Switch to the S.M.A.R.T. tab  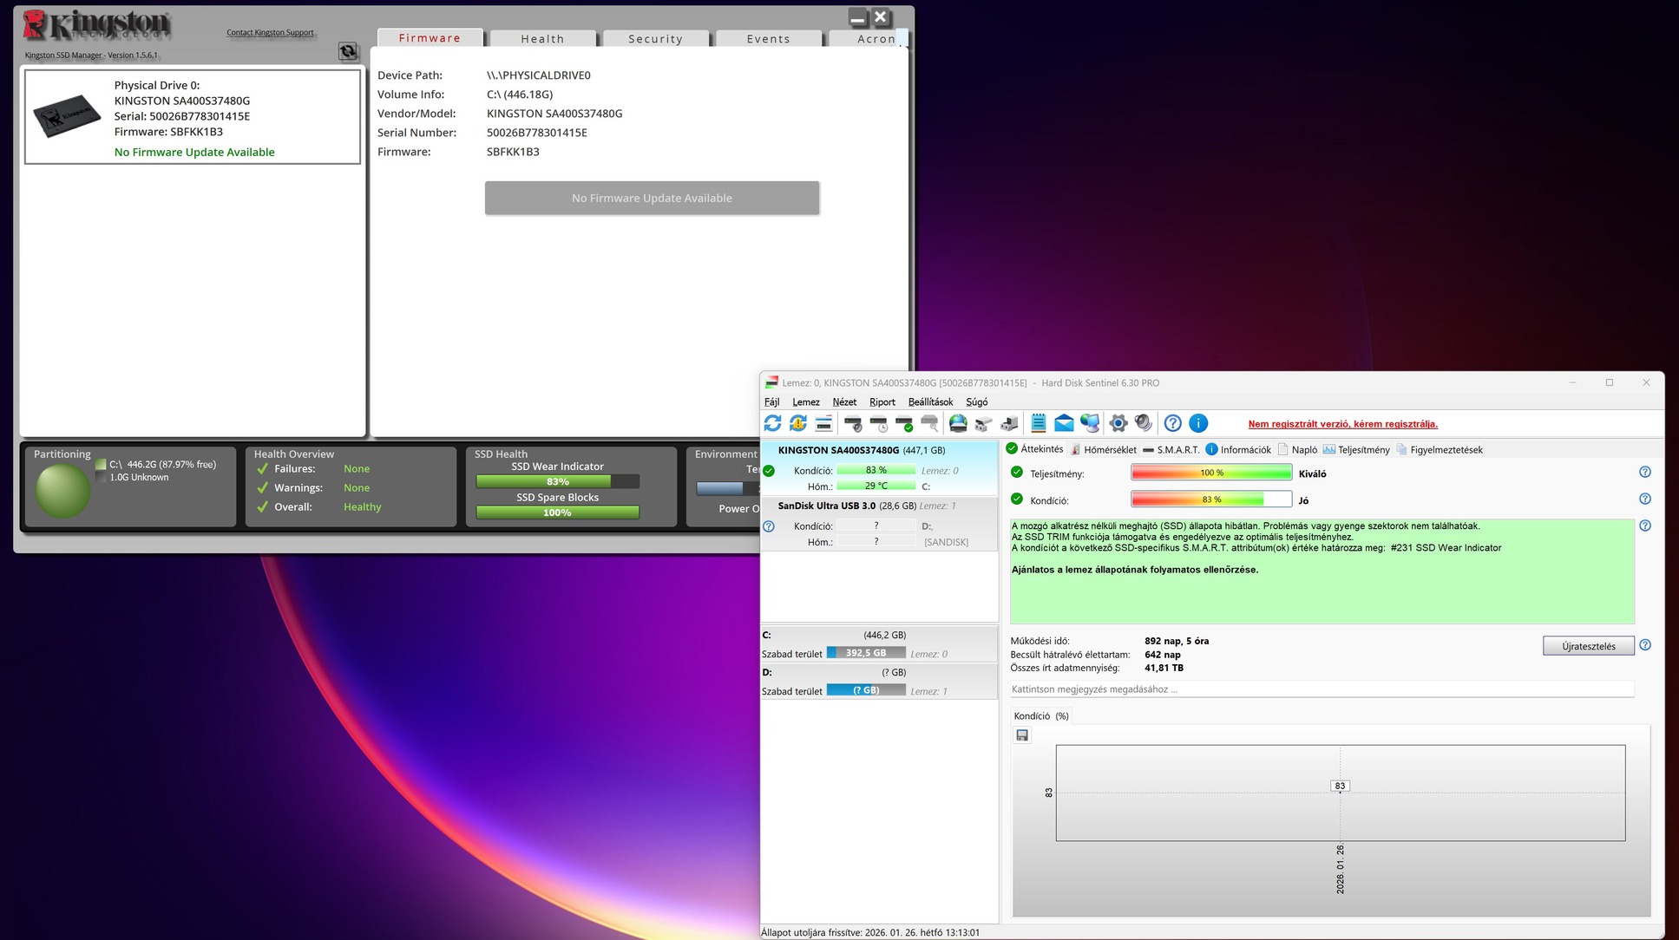coord(1171,449)
